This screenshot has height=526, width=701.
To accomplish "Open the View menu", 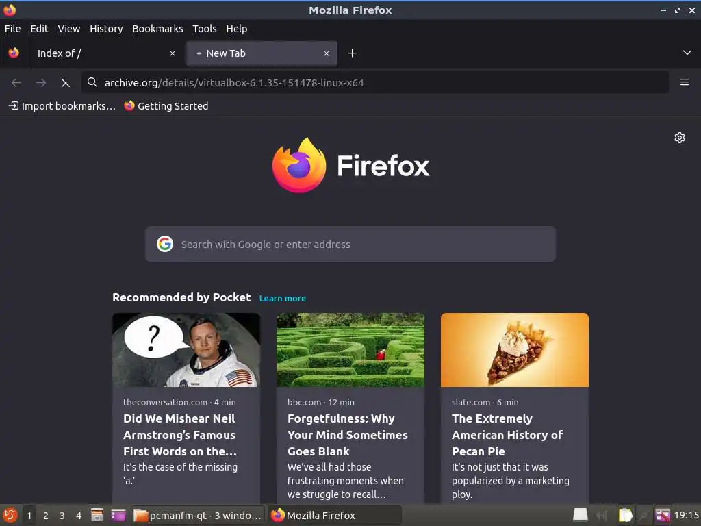I will pos(69,29).
